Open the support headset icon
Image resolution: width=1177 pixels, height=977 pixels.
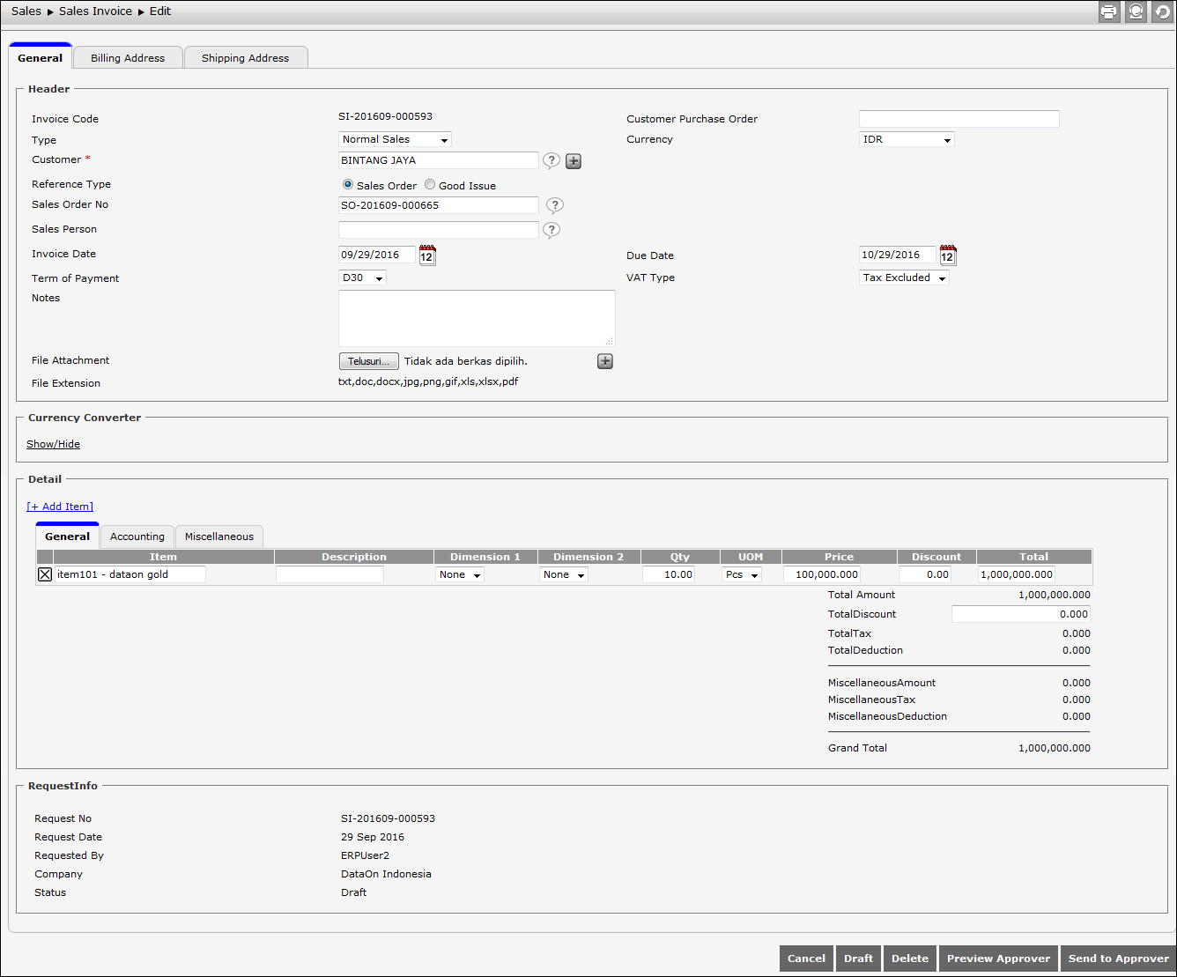pos(1136,11)
